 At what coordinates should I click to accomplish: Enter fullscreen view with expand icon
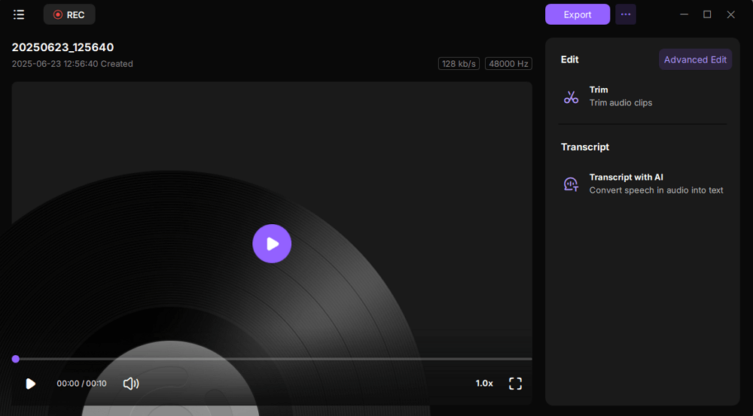(515, 384)
